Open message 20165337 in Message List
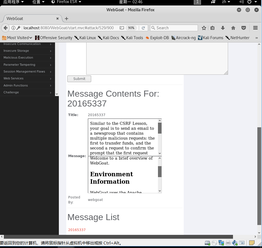 [x=77, y=230]
